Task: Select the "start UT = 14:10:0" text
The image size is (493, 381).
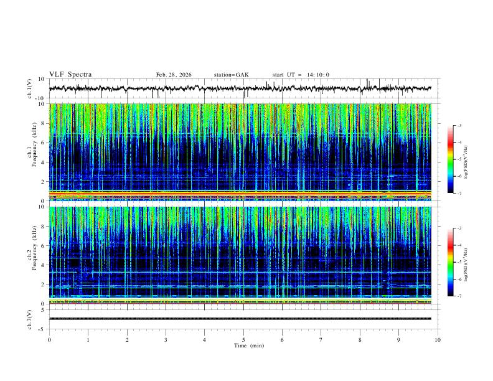Action: tap(301, 75)
